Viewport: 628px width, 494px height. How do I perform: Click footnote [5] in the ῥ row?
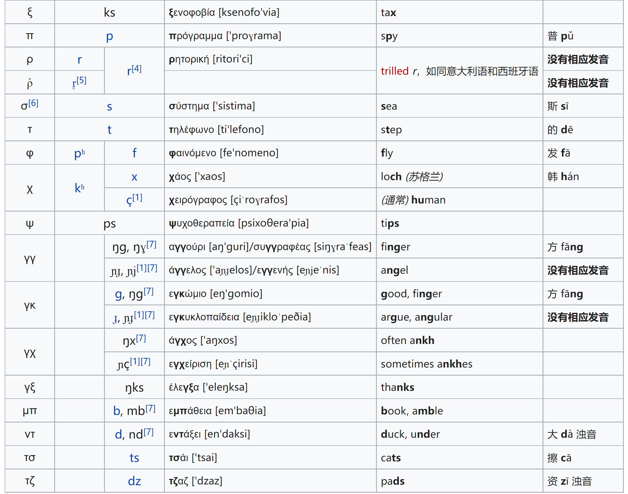click(82, 80)
